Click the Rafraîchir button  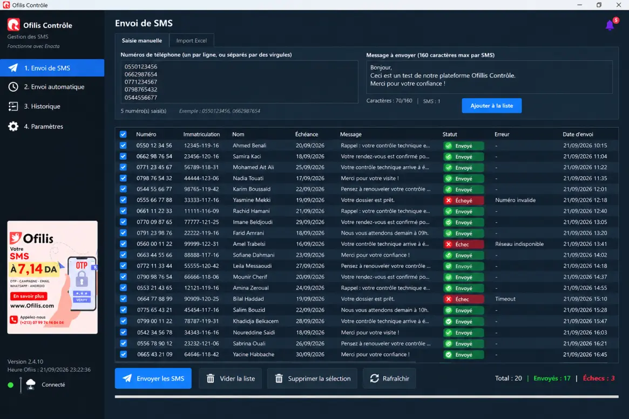point(389,379)
